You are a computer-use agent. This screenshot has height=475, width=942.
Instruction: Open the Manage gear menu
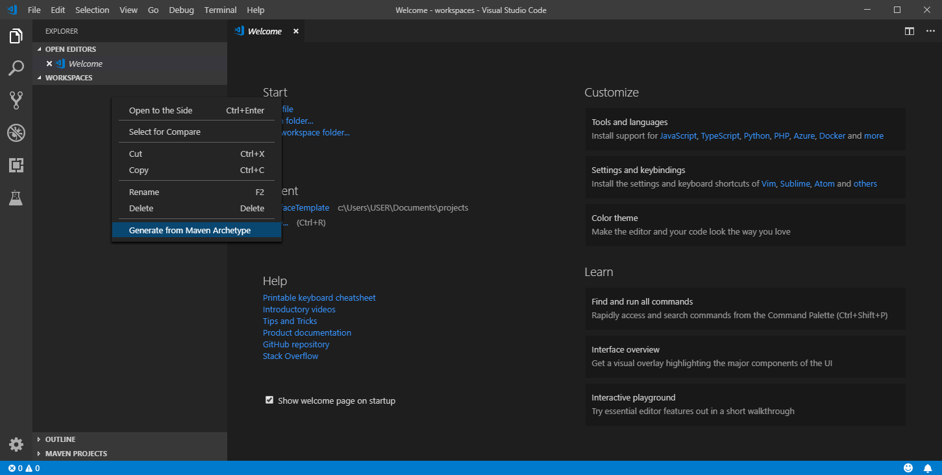[16, 445]
